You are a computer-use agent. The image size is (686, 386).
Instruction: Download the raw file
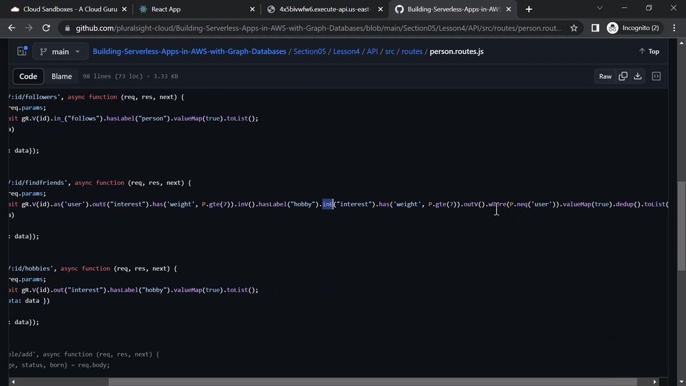638,76
